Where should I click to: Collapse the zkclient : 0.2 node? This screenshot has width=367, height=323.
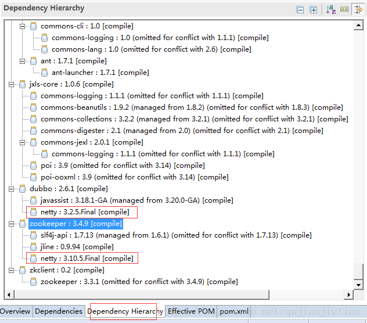coord(11,271)
